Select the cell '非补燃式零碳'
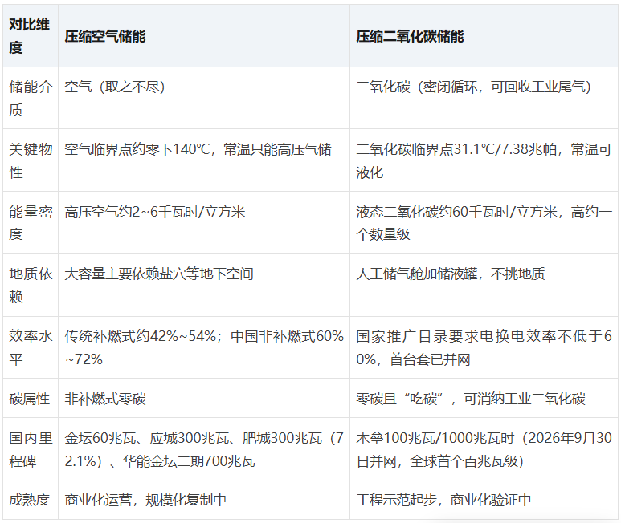Screen dimensions: 621x523 pyautogui.click(x=204, y=398)
